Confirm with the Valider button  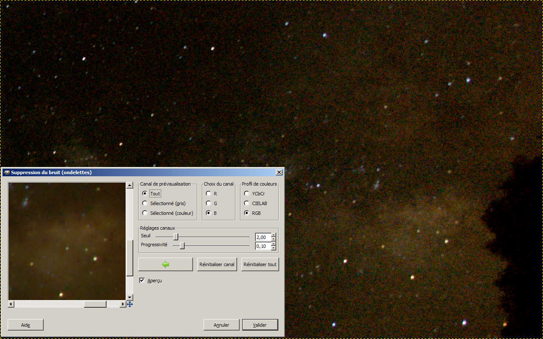click(x=260, y=325)
